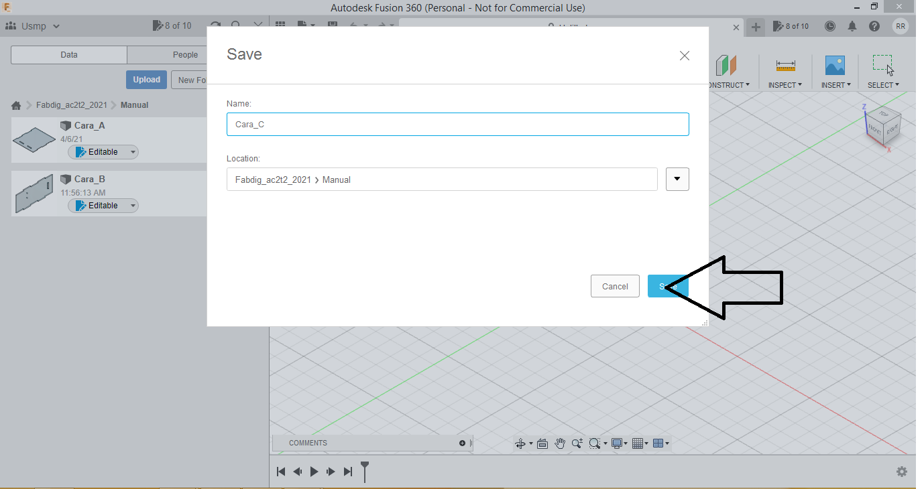This screenshot has height=489, width=924.
Task: Open the Help question mark icon
Action: (874, 26)
